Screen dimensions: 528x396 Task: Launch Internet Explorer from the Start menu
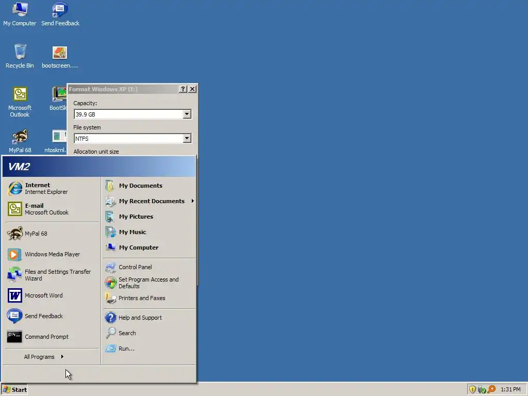(52, 188)
